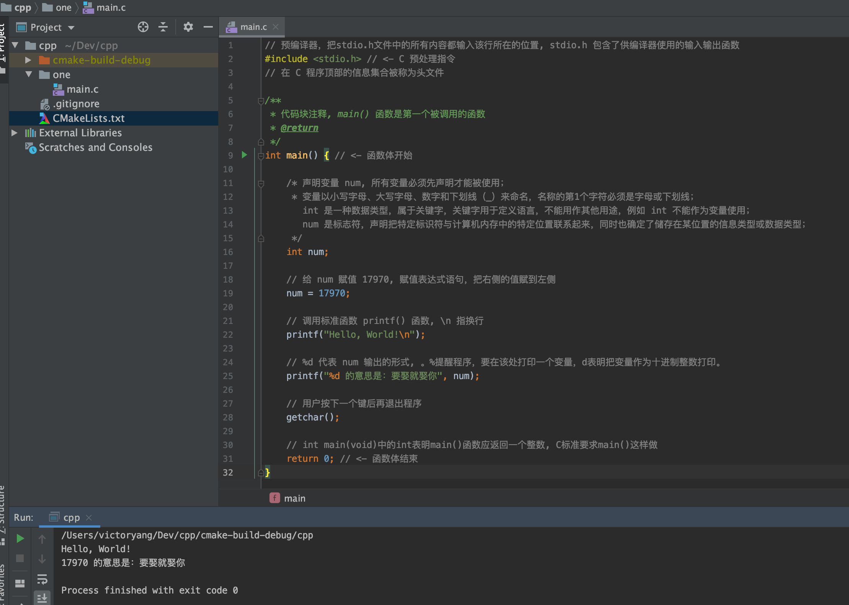The height and width of the screenshot is (605, 849).
Task: Collapse the one folder in tree
Action: (x=29, y=74)
